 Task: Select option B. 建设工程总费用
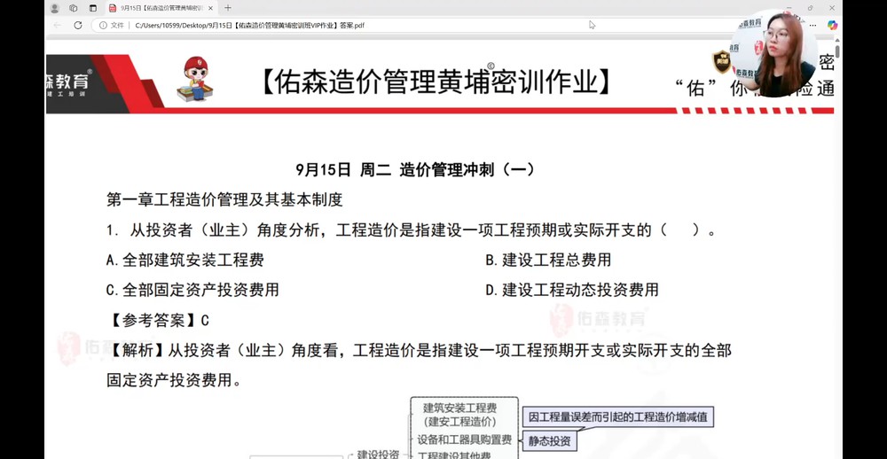pyautogui.click(x=548, y=260)
